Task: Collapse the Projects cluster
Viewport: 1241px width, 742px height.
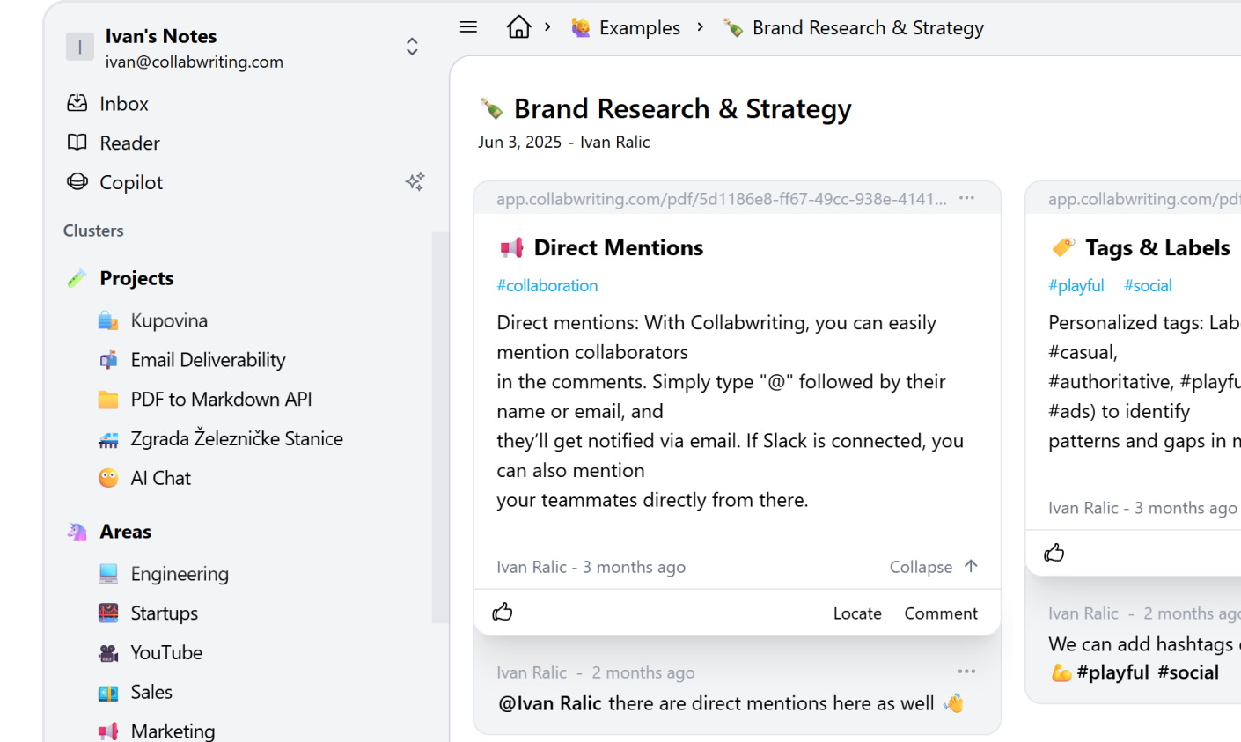Action: 136,278
